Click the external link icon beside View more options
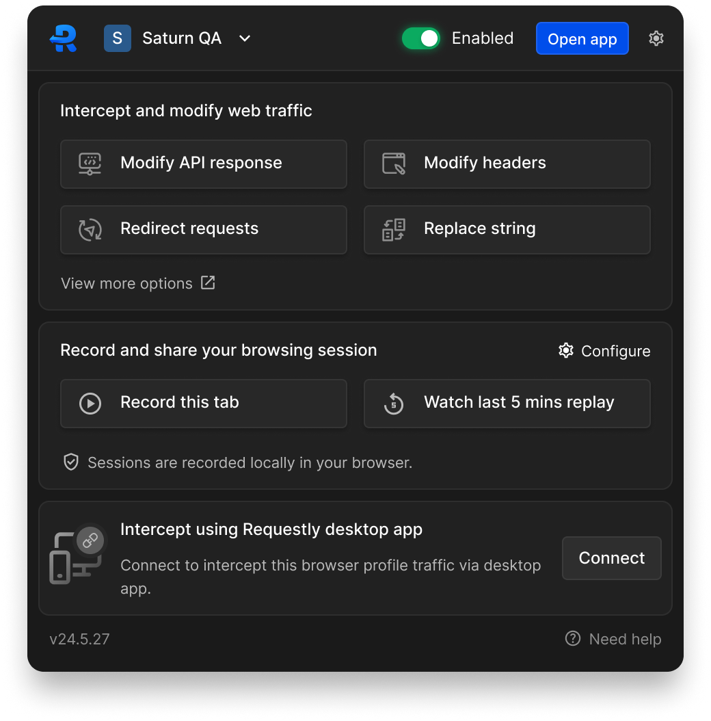 (208, 283)
